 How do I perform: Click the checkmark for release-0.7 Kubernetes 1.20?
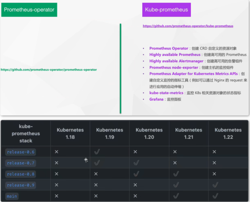[136, 163]
